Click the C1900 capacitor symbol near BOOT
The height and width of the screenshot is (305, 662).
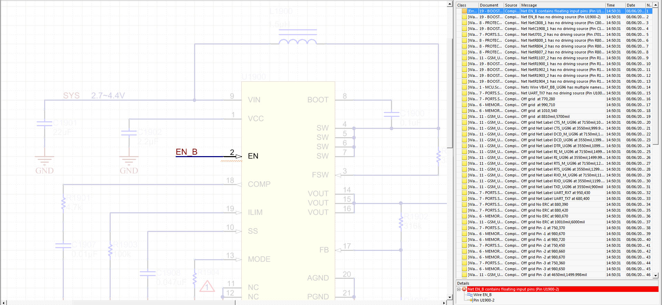coord(391,114)
